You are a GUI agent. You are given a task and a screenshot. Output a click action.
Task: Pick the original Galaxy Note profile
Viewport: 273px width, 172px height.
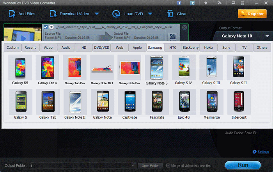tap(102, 102)
